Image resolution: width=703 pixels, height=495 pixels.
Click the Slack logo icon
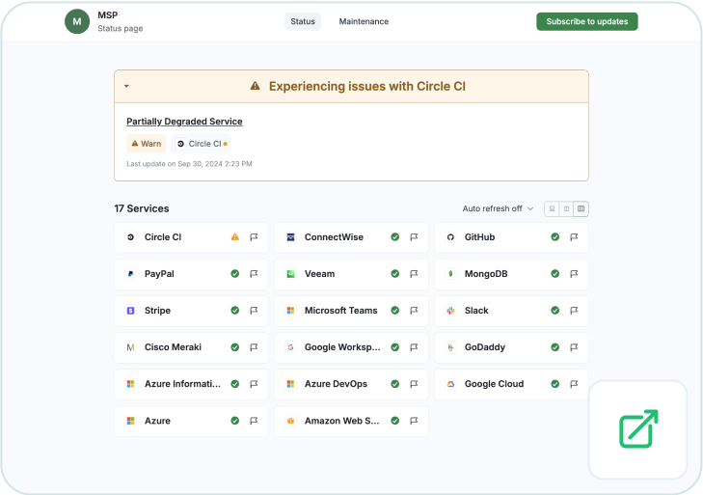pos(450,311)
